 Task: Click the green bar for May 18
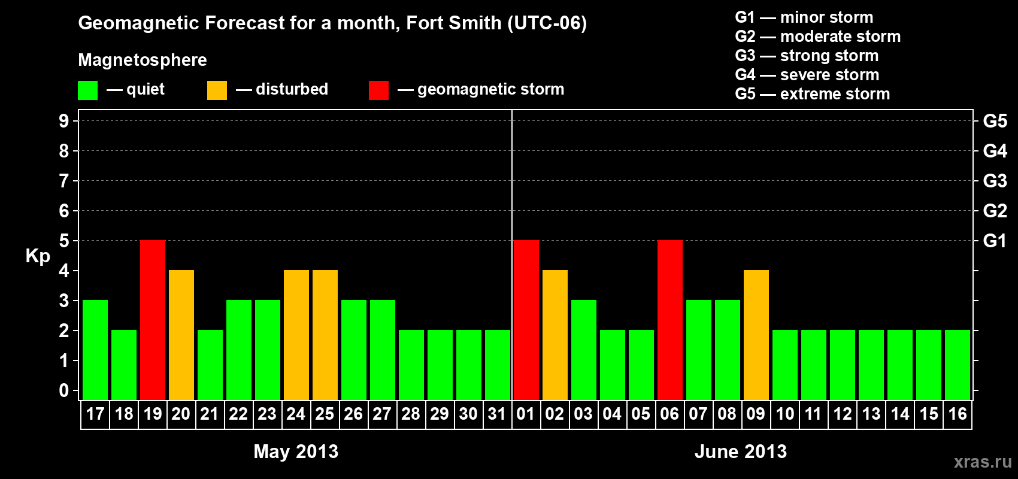pos(124,365)
